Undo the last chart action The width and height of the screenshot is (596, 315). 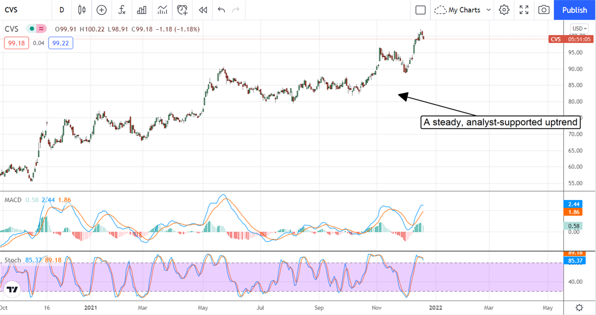[221, 10]
